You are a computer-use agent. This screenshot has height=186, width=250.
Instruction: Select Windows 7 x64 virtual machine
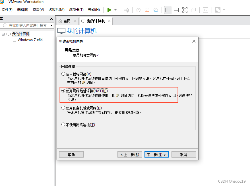point(30,40)
